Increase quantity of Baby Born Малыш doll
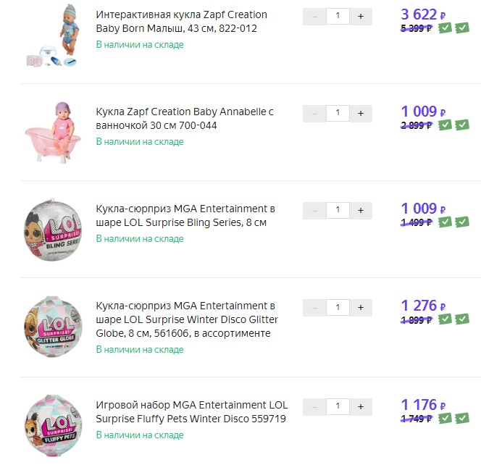 (361, 16)
